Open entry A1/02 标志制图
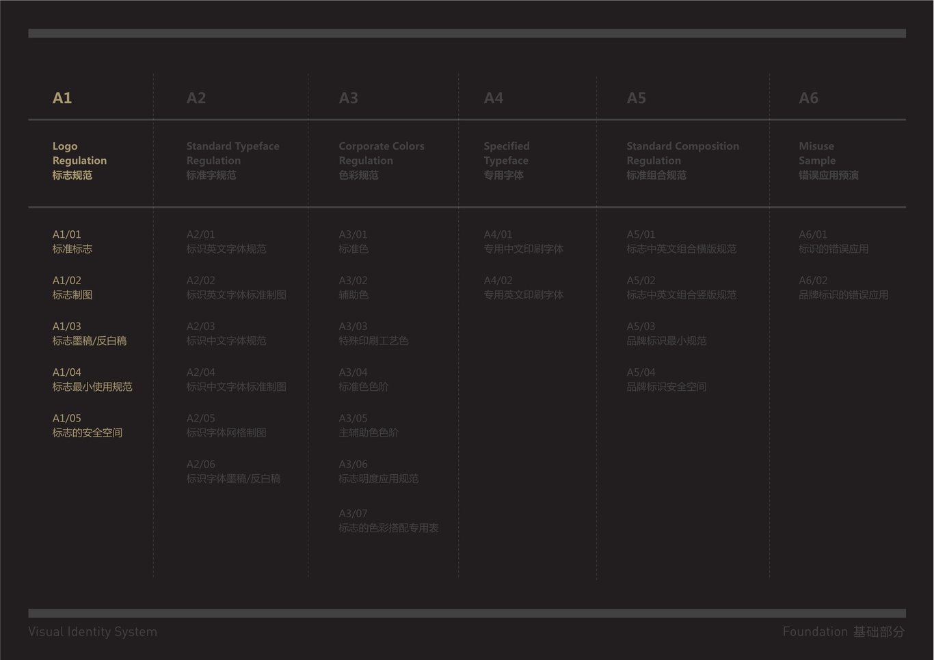This screenshot has height=660, width=934. tap(72, 288)
